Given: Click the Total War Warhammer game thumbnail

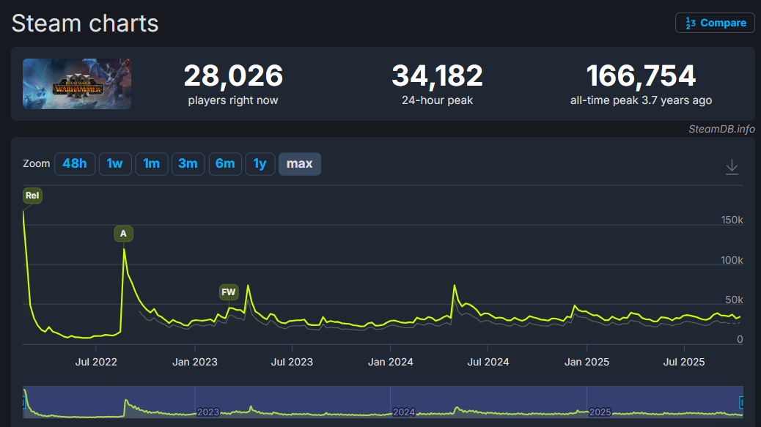Looking at the screenshot, I should click(77, 83).
